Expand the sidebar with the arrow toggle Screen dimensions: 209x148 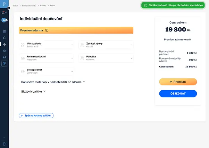point(9,8)
